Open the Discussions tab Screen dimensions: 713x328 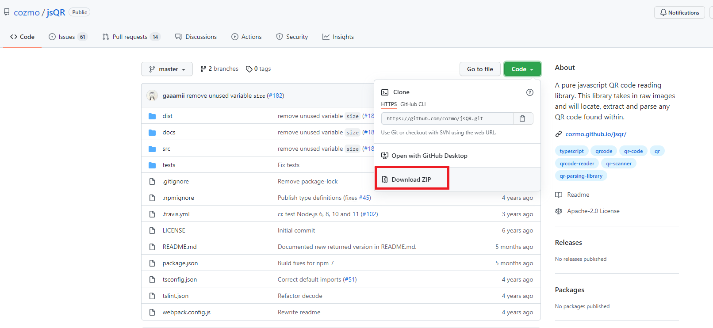tap(196, 37)
